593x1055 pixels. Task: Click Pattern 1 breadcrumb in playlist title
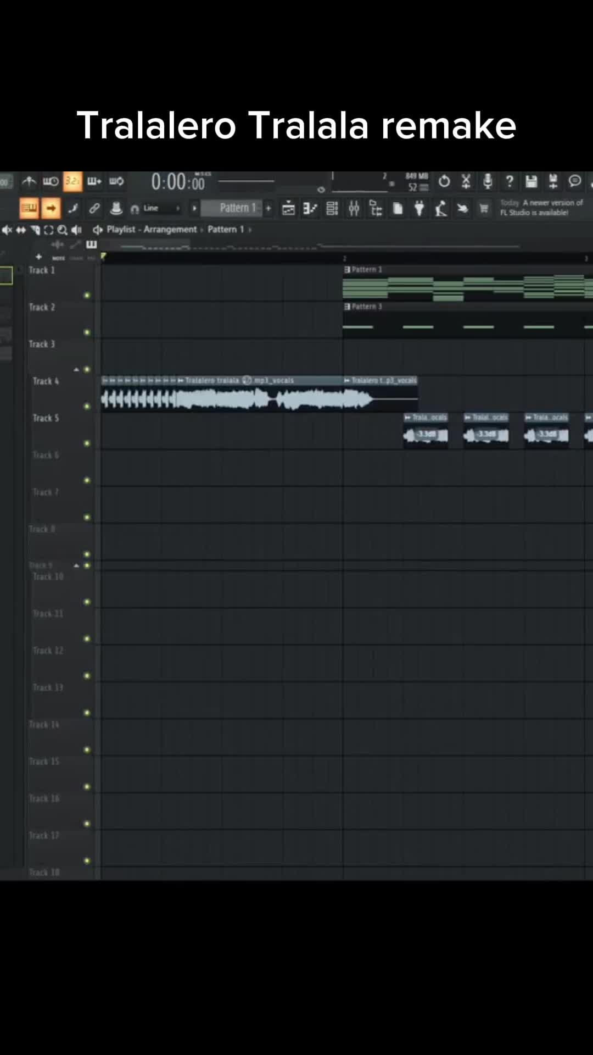(x=226, y=229)
